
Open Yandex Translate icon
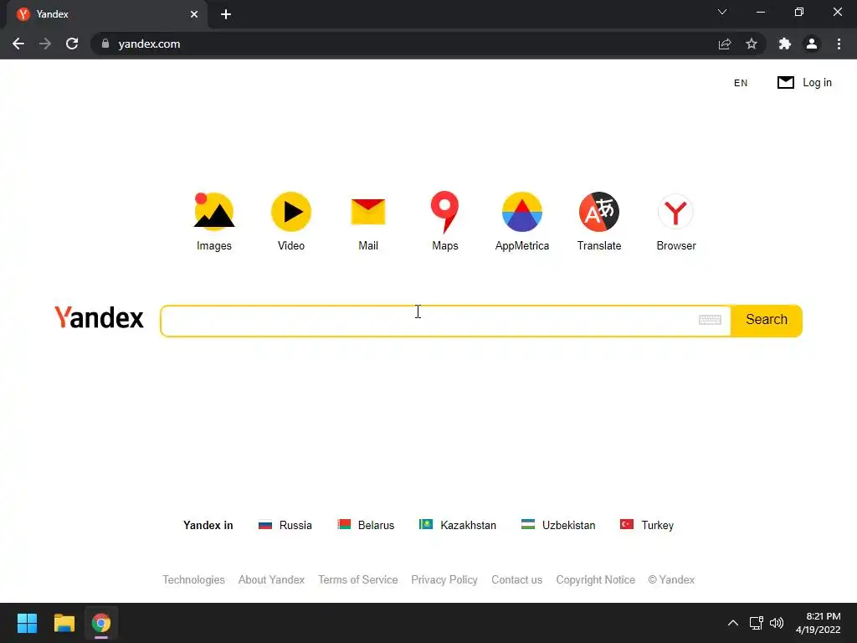coord(599,211)
